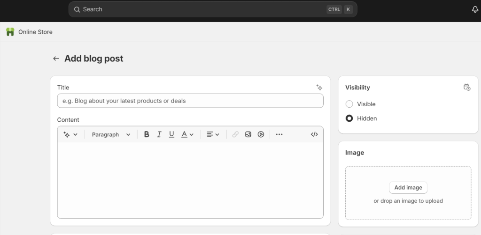Click the sparkle icon beside Title
481x235 pixels.
(319, 88)
